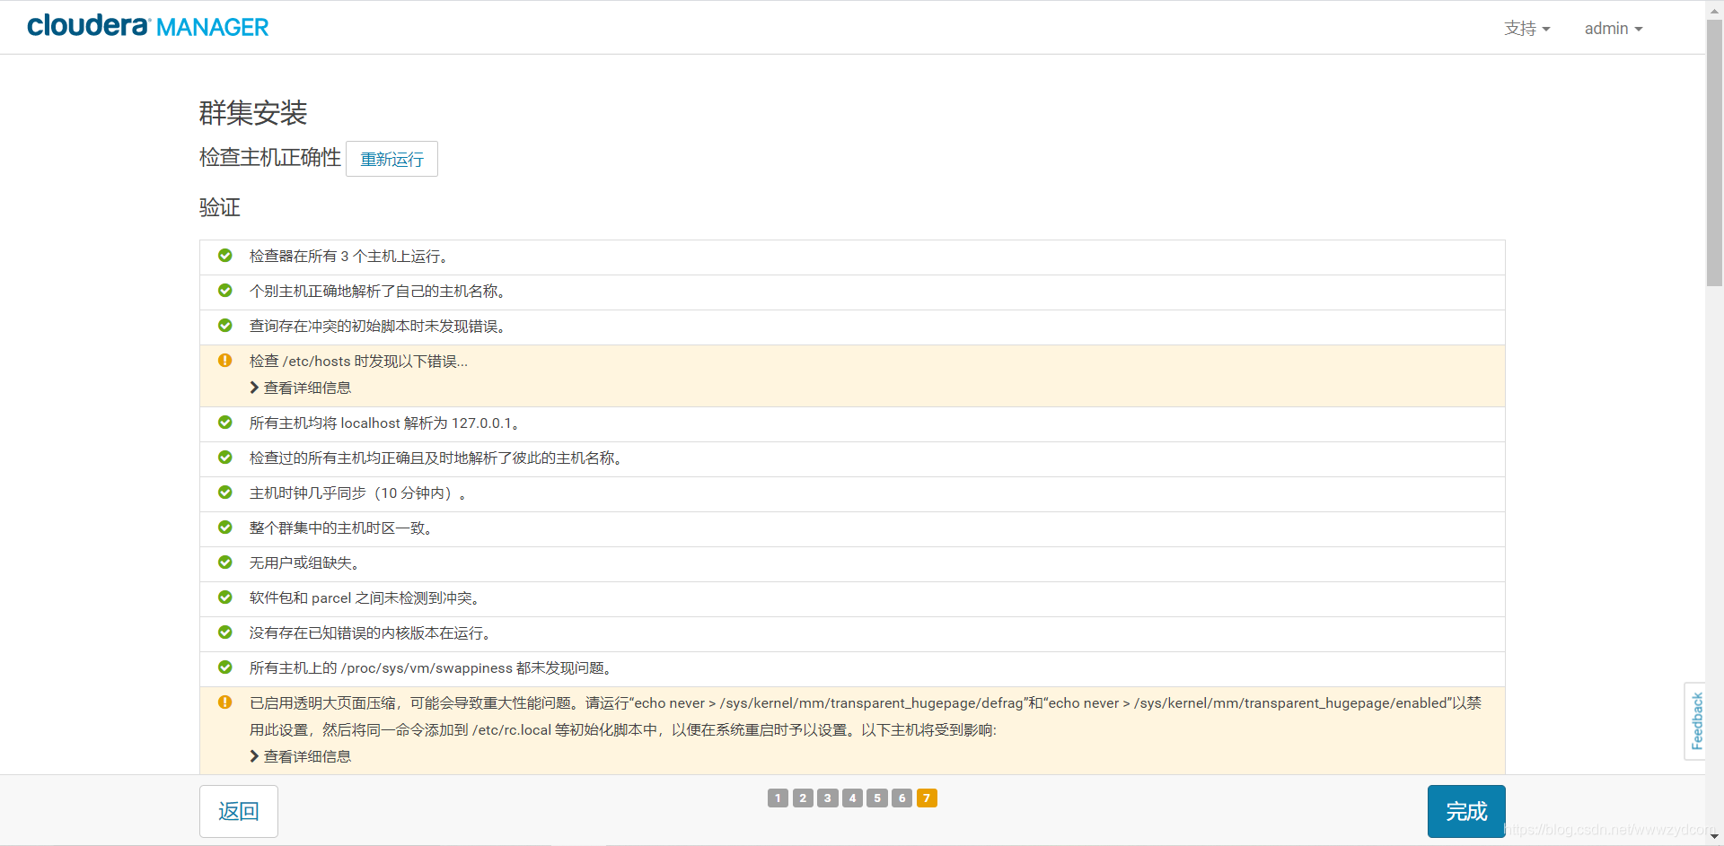Click green check icon for 内核版本 row
Viewport: 1724px width, 846px height.
[225, 632]
